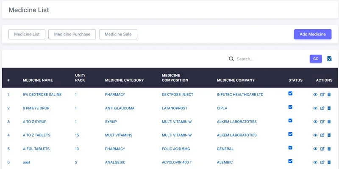Click the MEDICINE NAME column header

point(38,80)
